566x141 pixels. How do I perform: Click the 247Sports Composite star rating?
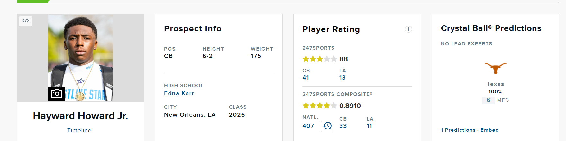[x=320, y=106]
